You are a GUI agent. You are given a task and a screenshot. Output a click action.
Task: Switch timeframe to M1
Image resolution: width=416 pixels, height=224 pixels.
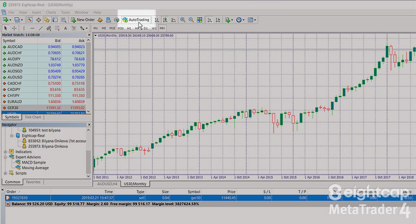[x=95, y=28]
